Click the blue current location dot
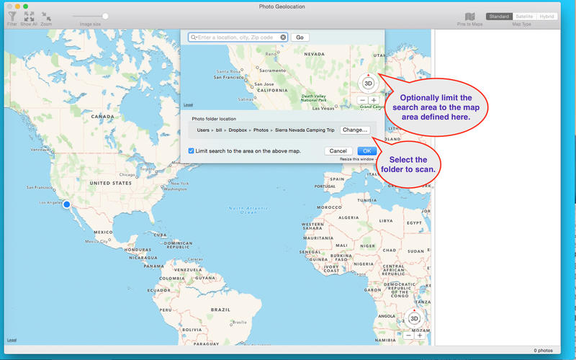 tap(66, 204)
